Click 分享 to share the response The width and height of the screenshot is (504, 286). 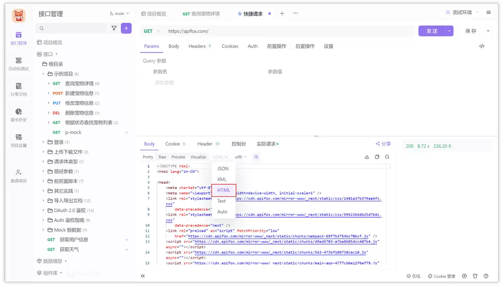click(383, 144)
